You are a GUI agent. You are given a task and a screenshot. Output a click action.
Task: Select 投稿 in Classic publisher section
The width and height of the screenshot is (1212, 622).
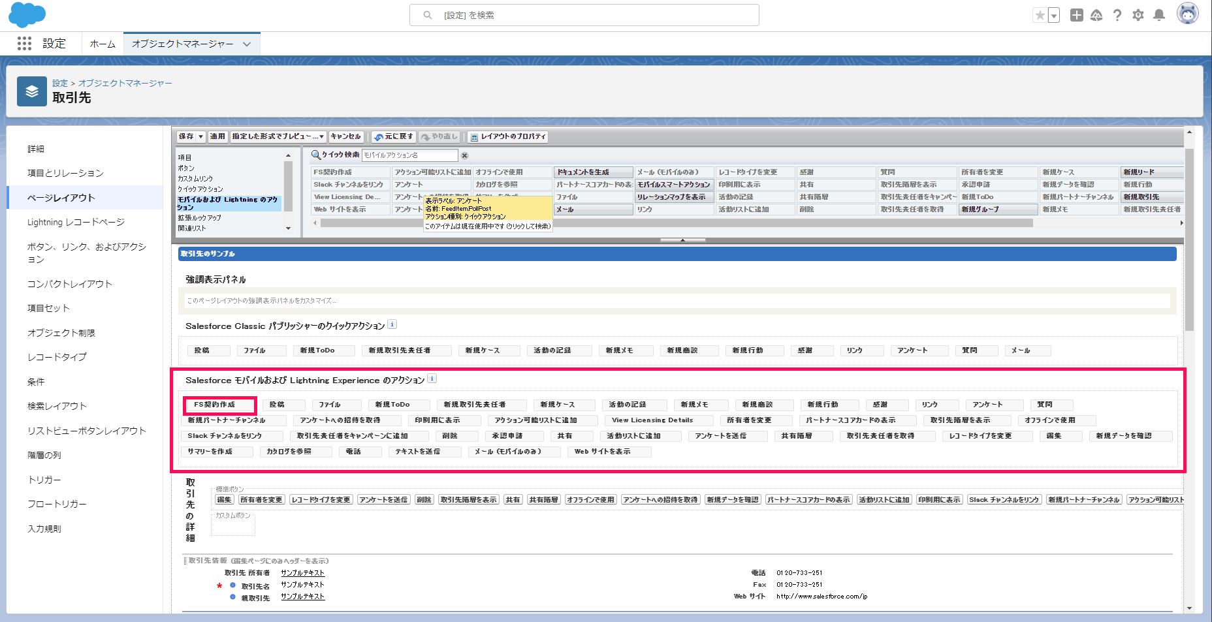(x=208, y=350)
